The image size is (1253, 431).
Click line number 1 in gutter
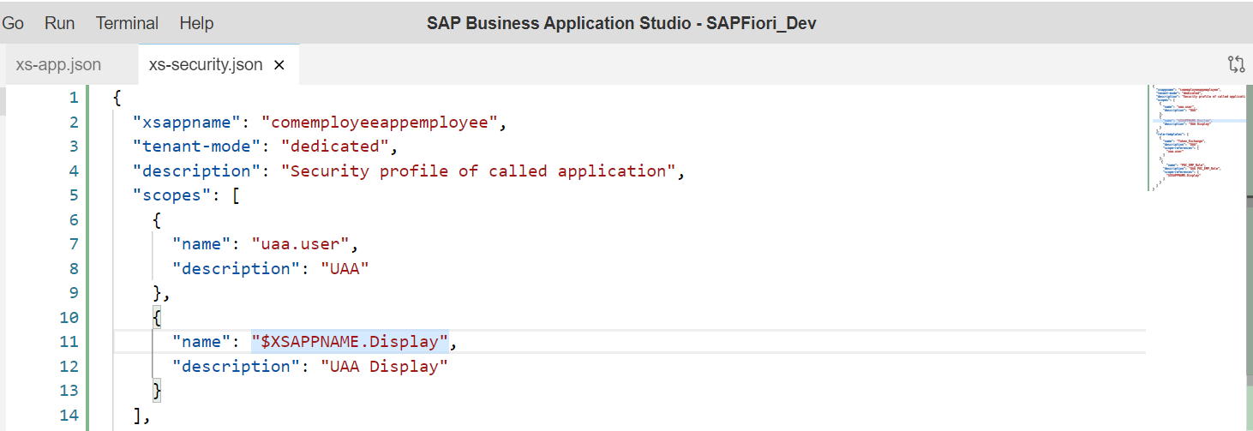click(74, 98)
